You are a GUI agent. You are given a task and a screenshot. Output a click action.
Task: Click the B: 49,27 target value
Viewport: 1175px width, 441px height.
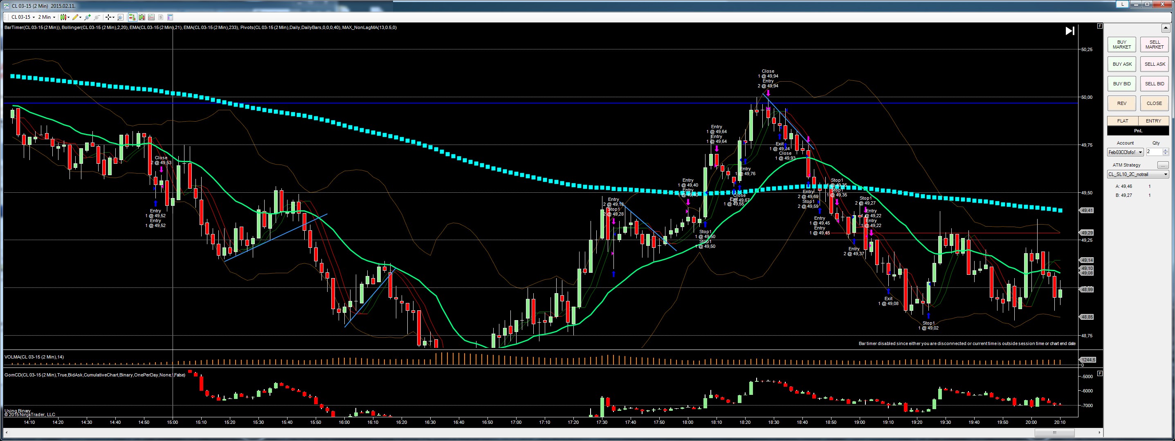pos(1123,196)
